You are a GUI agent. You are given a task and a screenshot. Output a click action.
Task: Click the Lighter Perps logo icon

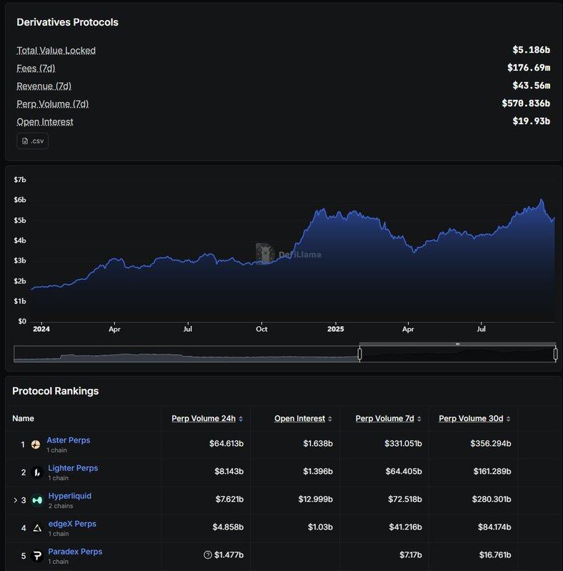point(36,473)
